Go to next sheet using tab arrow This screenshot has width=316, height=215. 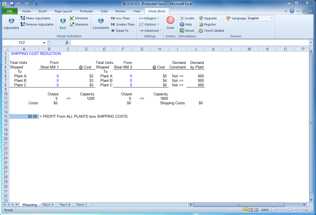coord(13,205)
